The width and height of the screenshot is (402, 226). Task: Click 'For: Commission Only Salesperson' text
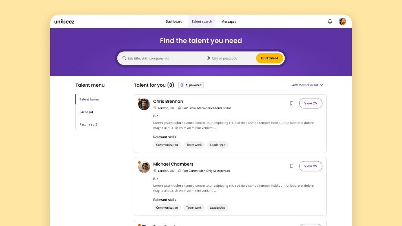point(206,171)
